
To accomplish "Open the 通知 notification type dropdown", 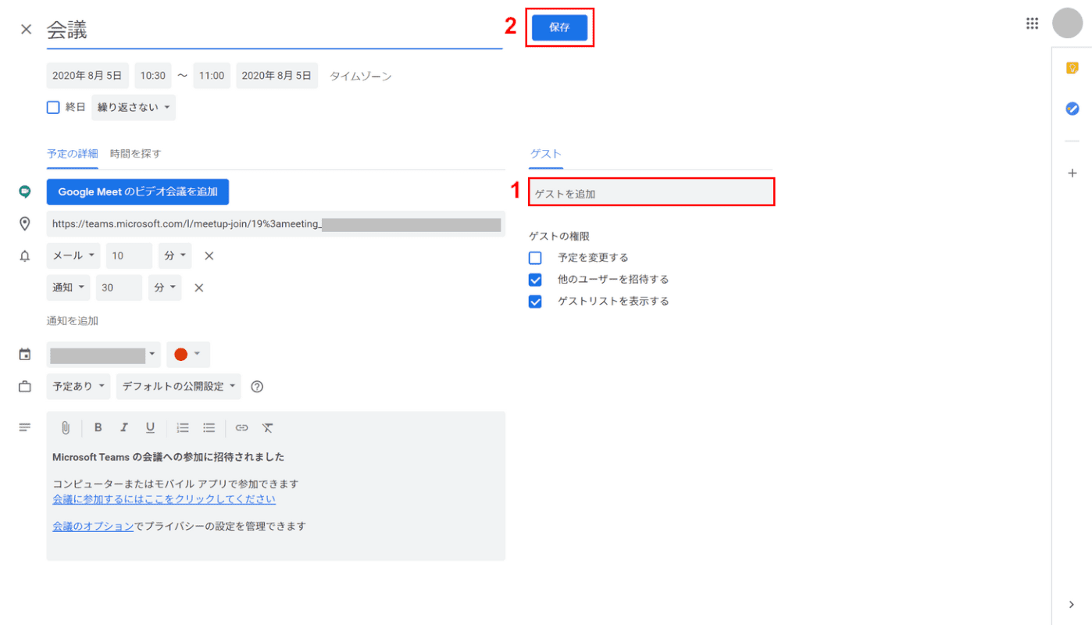I will [x=69, y=287].
